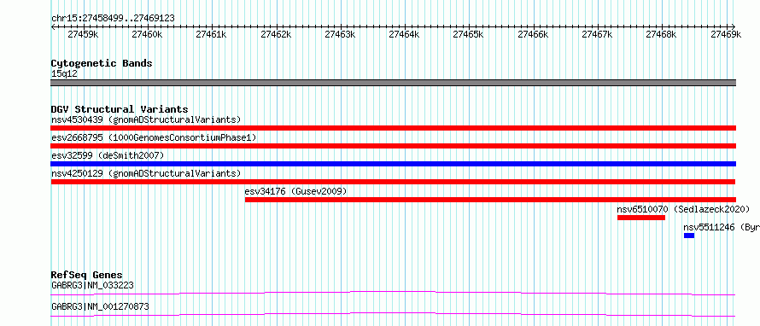The image size is (760, 326).
Task: Select the short nsv6510070 red bar
Action: 641,218
